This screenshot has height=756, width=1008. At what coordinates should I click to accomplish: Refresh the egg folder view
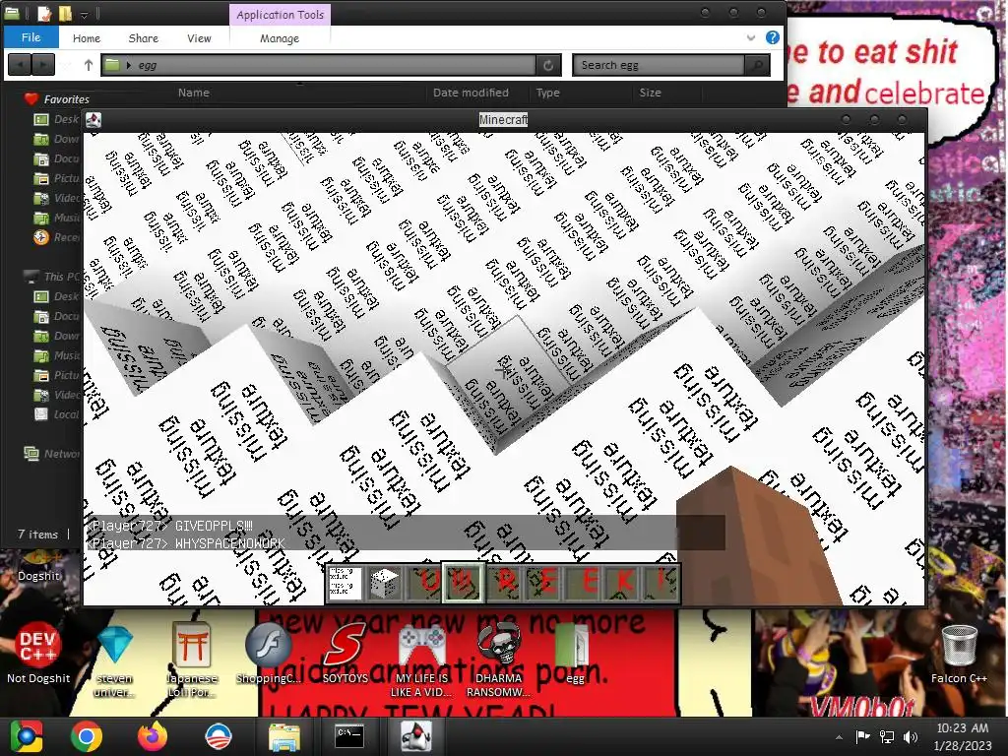click(x=547, y=65)
